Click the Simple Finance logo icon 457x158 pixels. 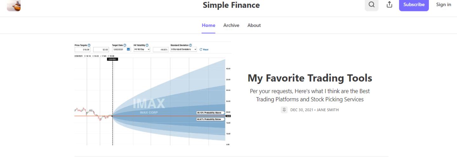13,5
